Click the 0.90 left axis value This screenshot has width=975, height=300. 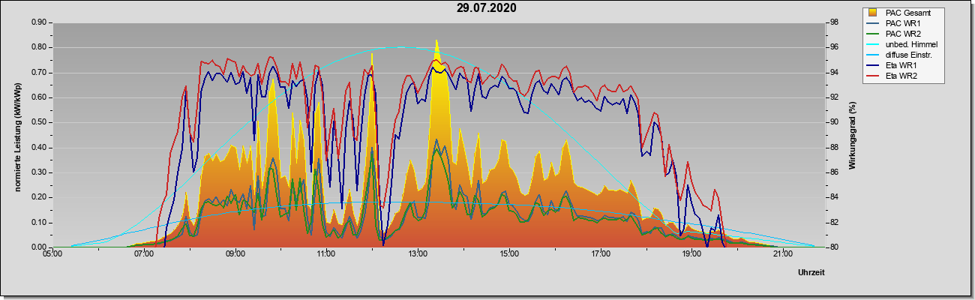coord(39,22)
